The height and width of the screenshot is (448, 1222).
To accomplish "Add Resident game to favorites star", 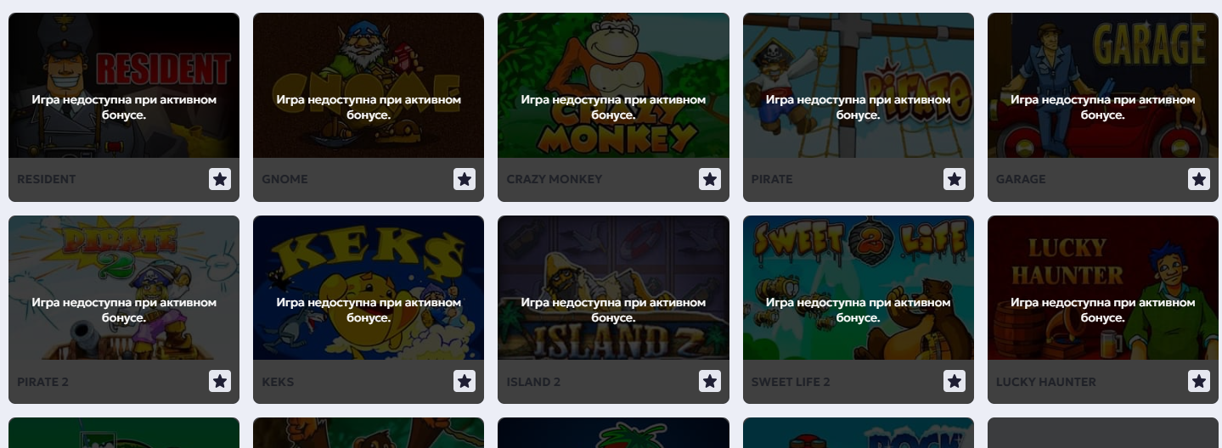I will [220, 179].
